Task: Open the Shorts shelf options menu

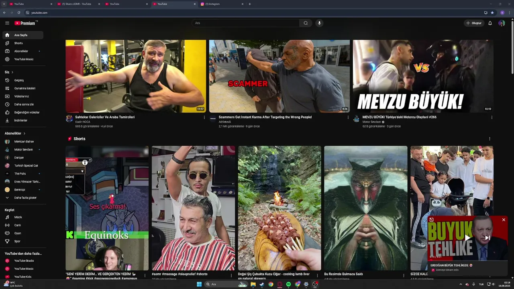Action: [490, 139]
